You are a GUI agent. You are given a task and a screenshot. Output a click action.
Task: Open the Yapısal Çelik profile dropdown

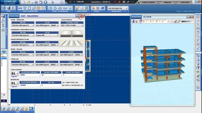72,25
